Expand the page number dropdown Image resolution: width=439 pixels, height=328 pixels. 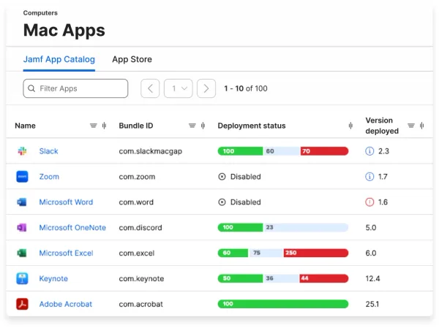(179, 88)
